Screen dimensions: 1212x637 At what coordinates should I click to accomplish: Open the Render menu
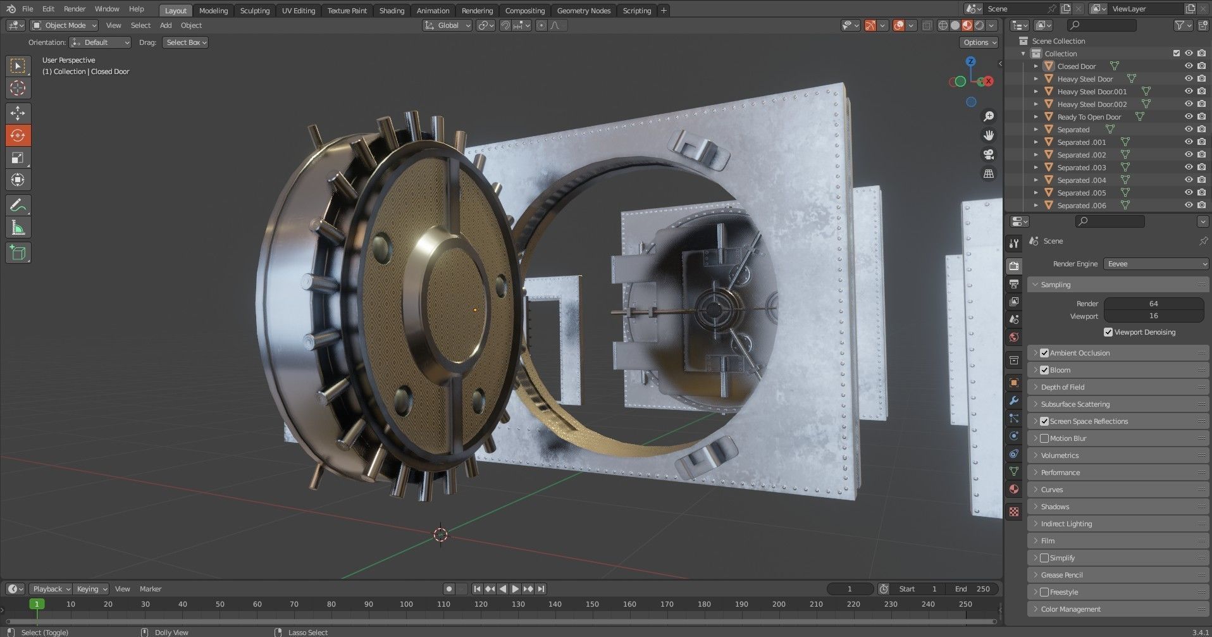75,9
